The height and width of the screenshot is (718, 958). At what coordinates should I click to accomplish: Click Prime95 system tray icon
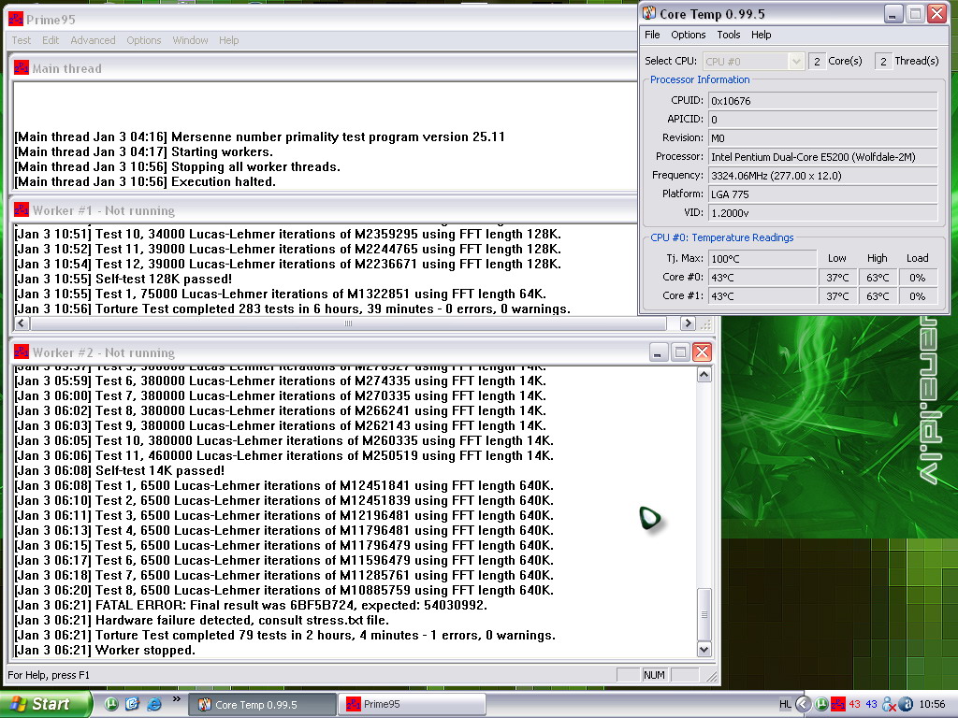[x=837, y=705]
